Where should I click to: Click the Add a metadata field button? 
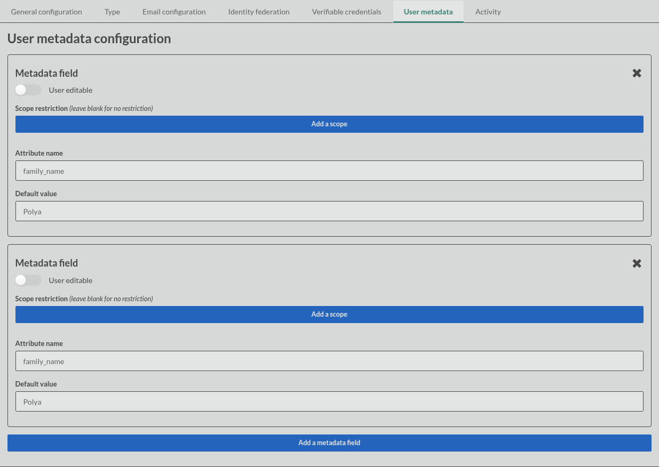click(329, 443)
